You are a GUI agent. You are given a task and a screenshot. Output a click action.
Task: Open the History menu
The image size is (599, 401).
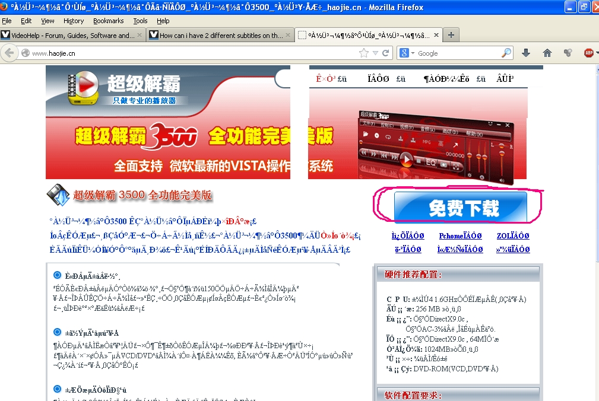(74, 21)
